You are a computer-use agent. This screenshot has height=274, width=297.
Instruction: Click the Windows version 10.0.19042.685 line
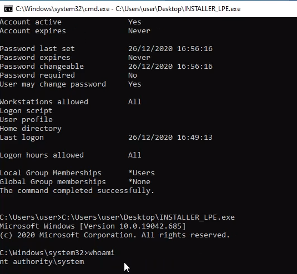tap(93, 226)
